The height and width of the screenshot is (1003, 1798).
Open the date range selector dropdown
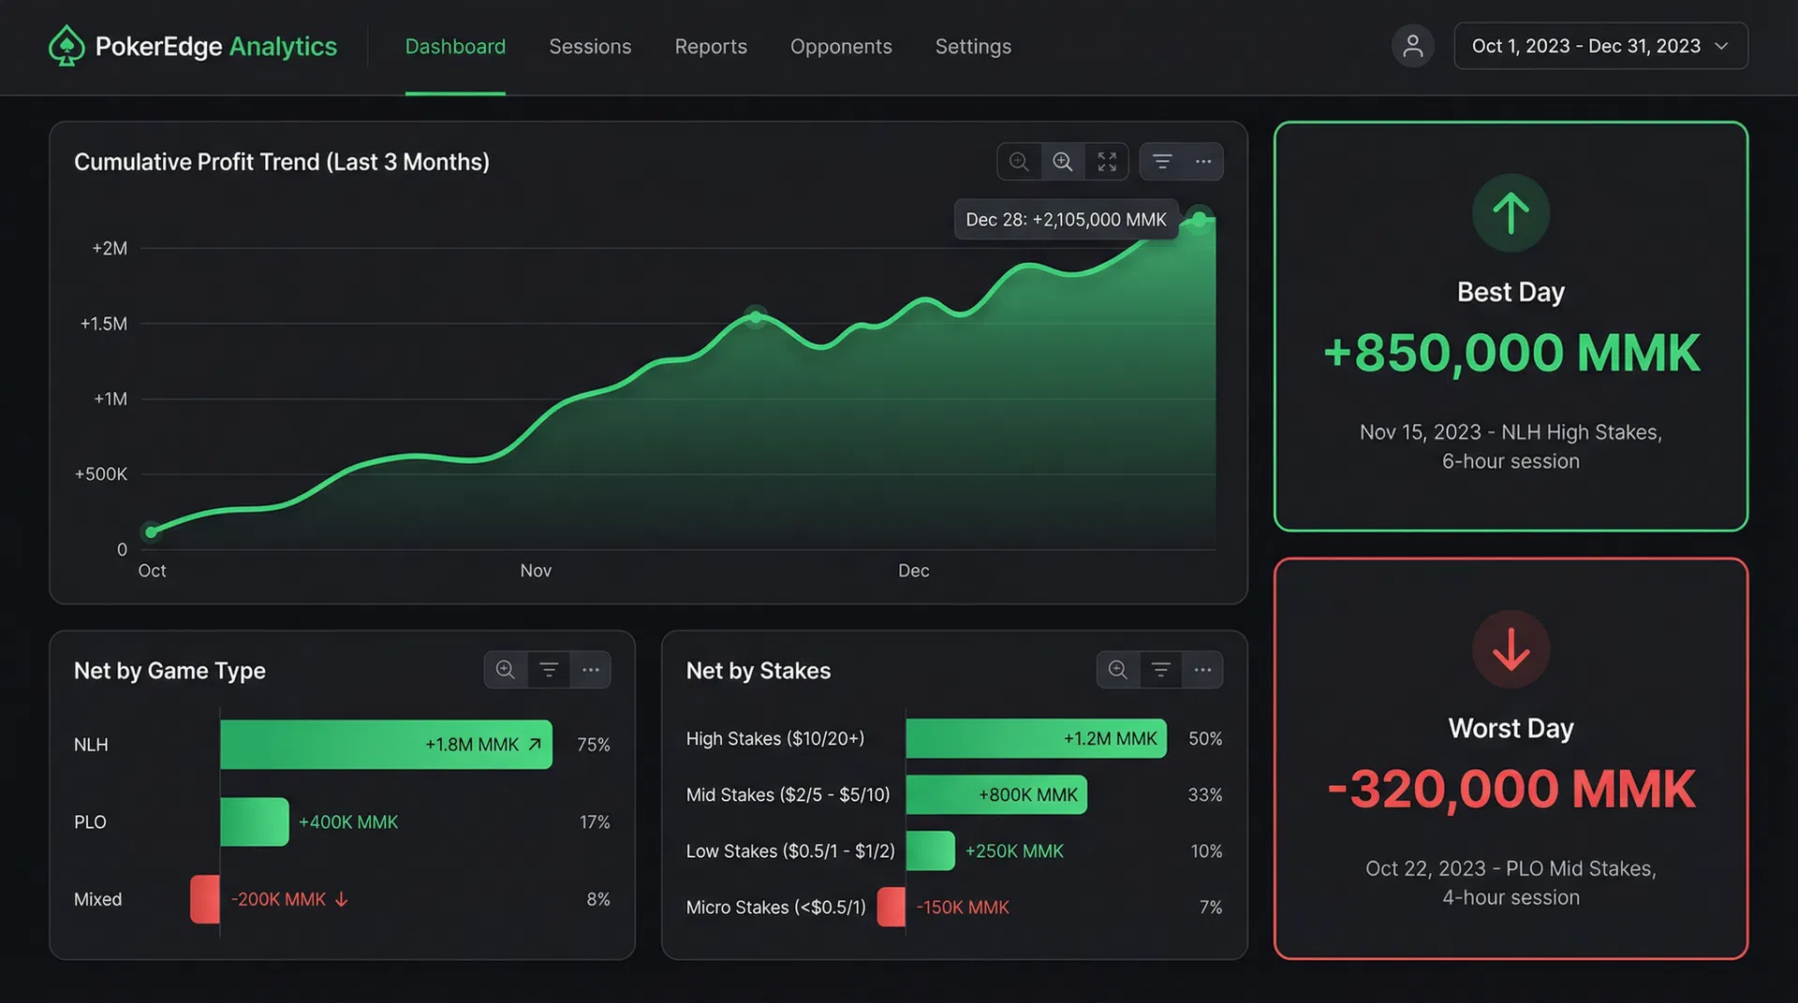1600,45
